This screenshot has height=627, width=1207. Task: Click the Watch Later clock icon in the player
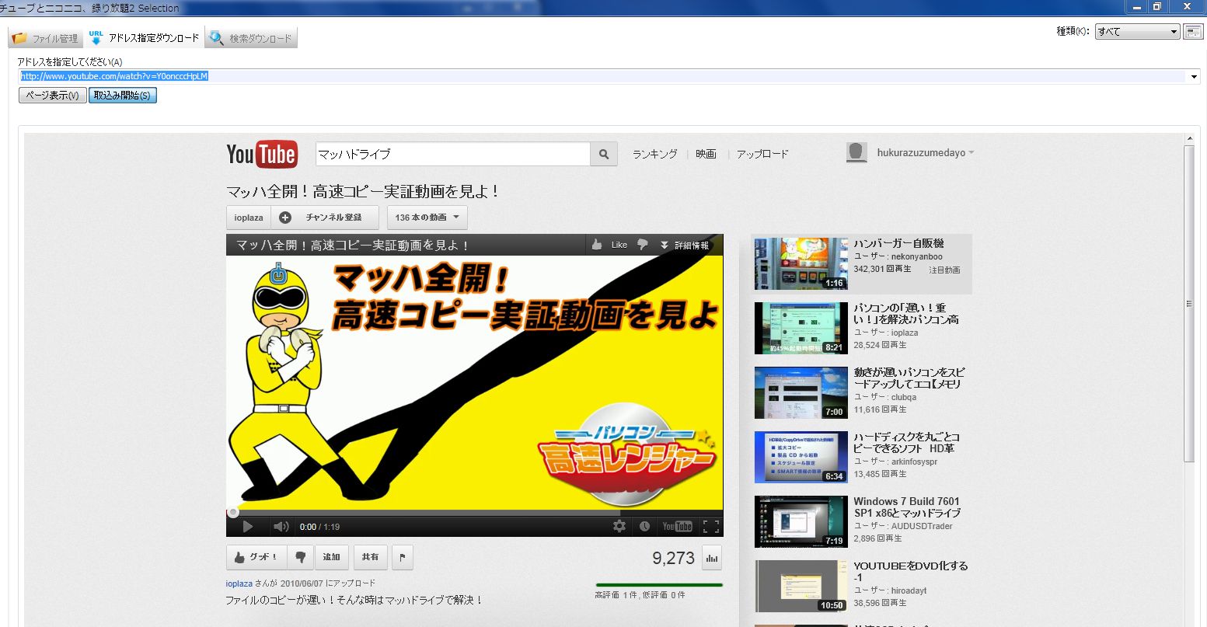[644, 526]
